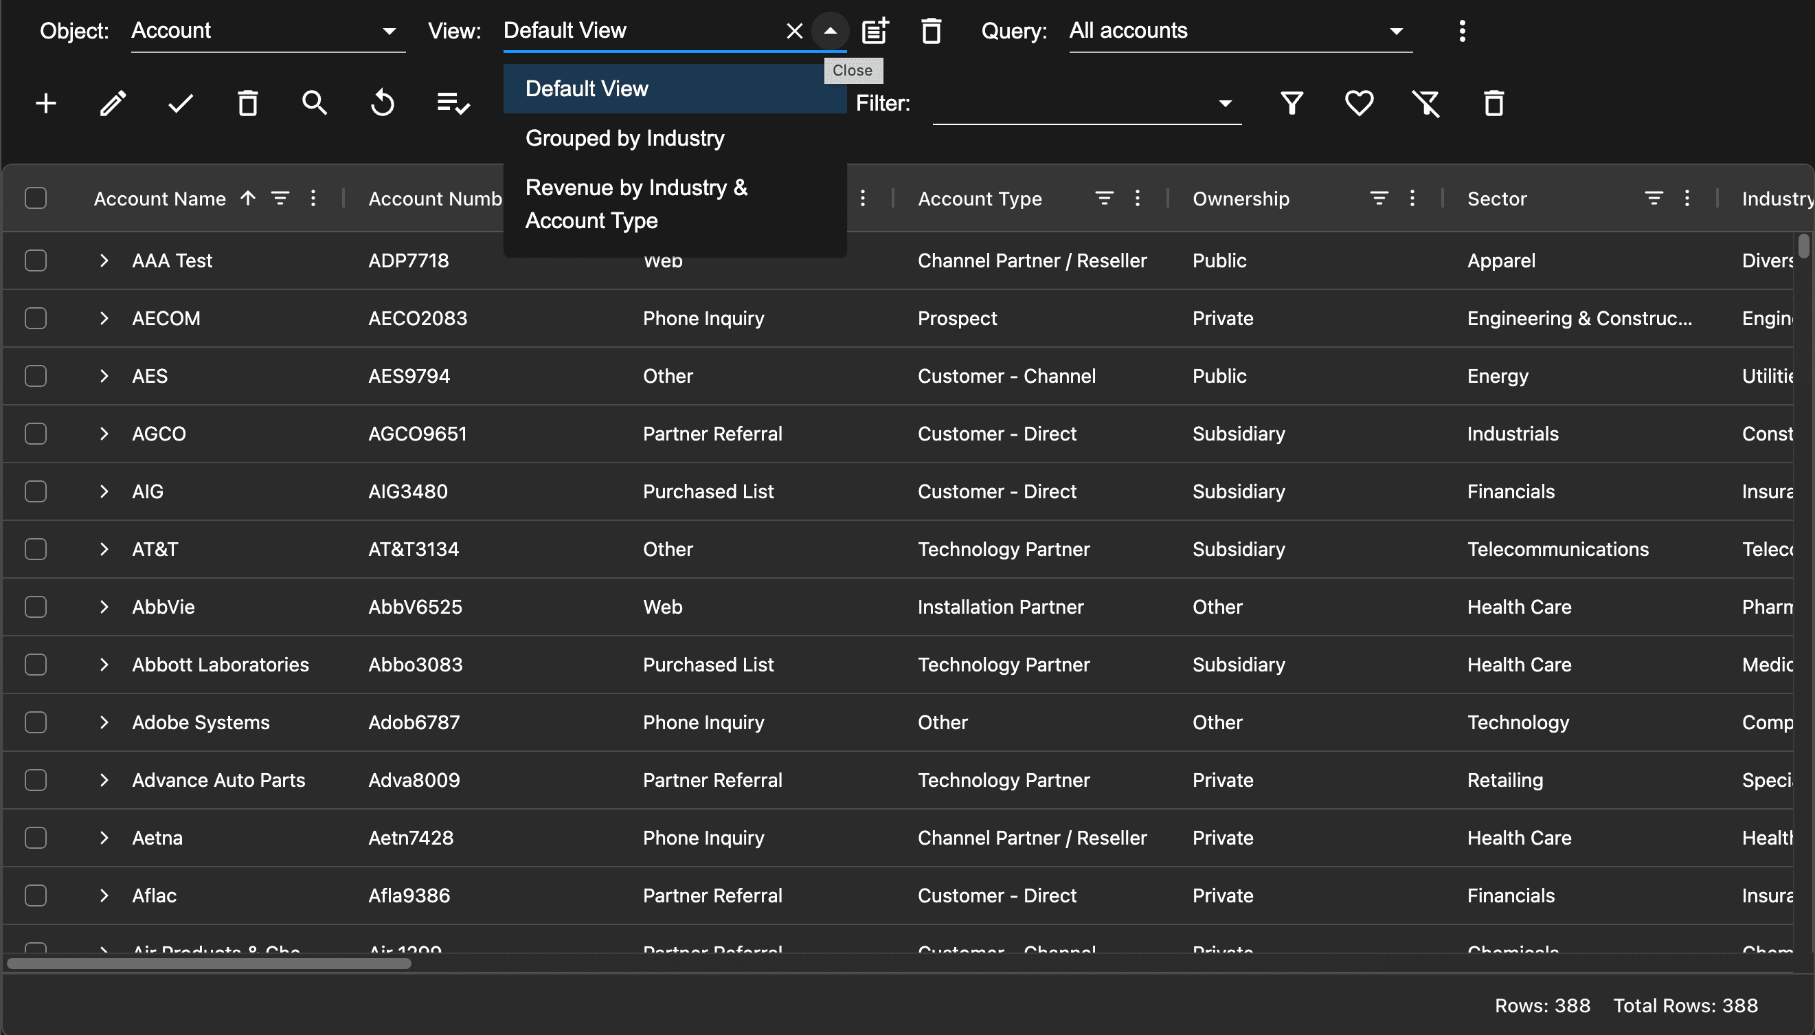Expand the AIG account row

[x=104, y=491]
